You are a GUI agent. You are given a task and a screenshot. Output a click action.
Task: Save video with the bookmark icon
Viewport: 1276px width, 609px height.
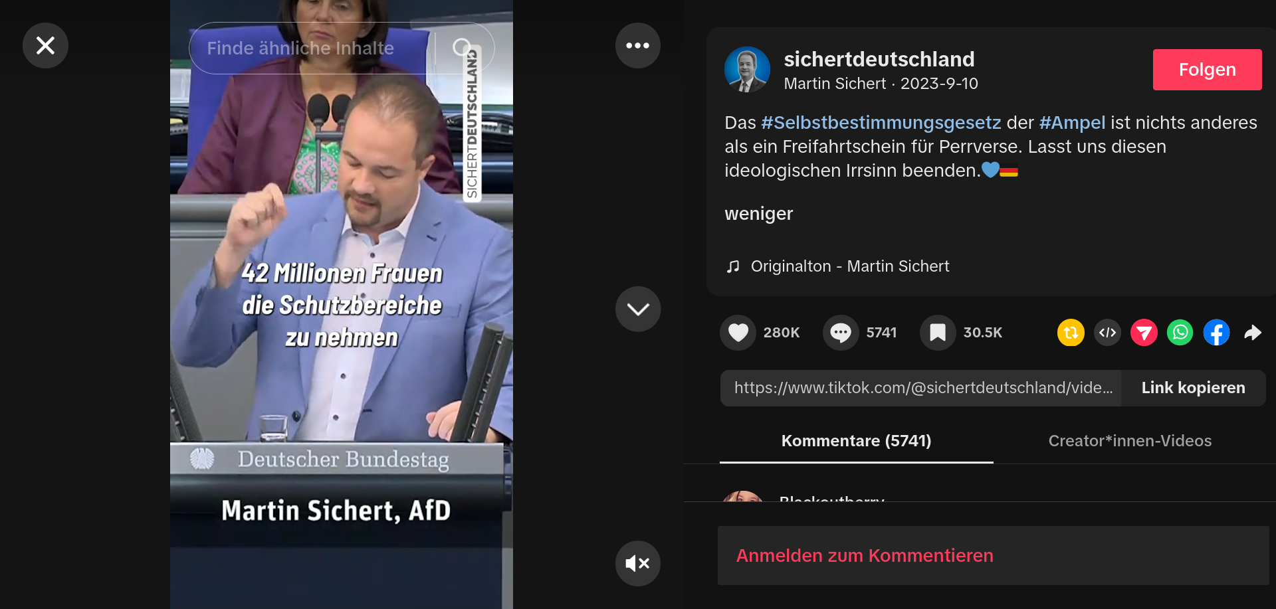pyautogui.click(x=938, y=332)
